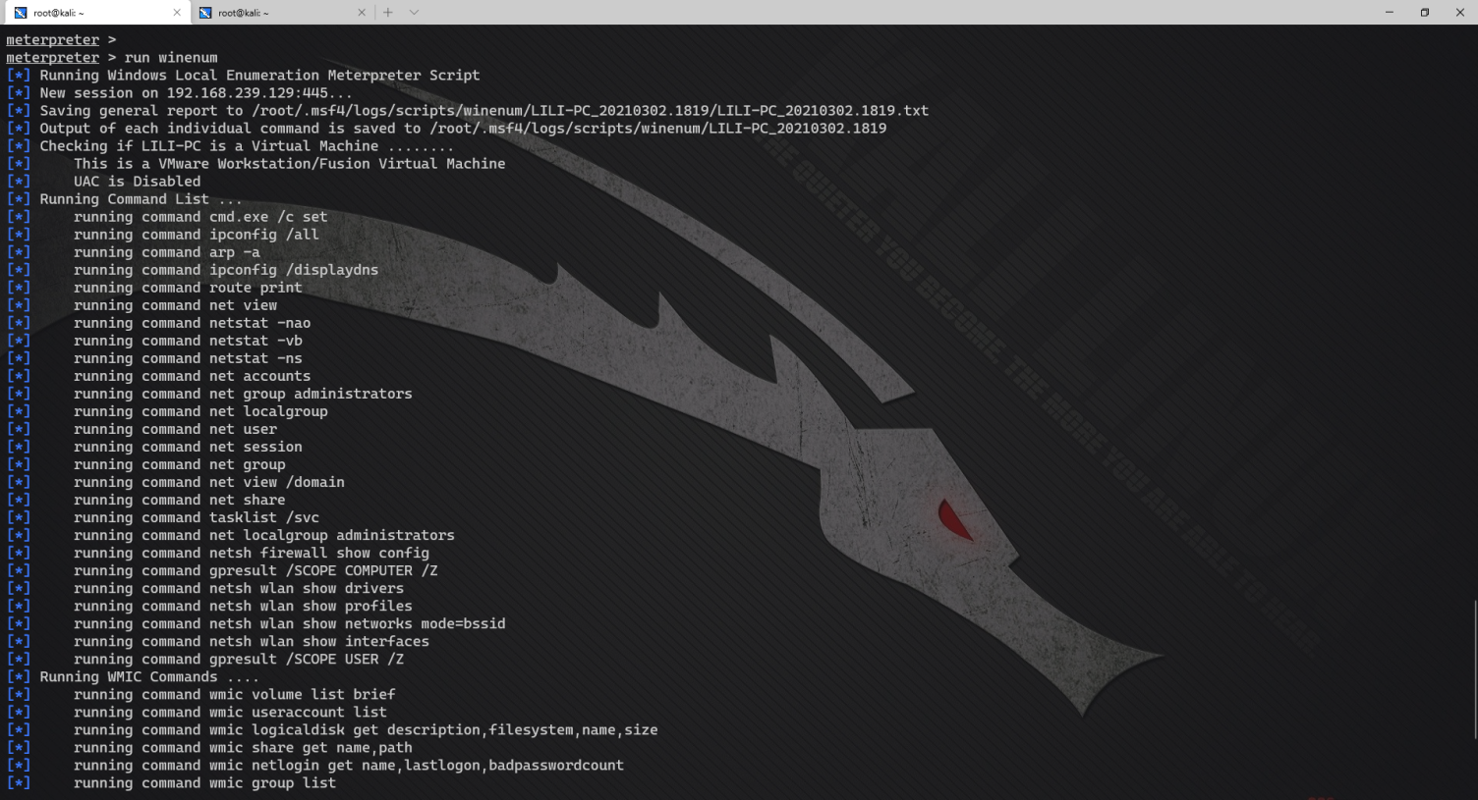The height and width of the screenshot is (800, 1478).
Task: Click 'running command net session'
Action: point(188,447)
